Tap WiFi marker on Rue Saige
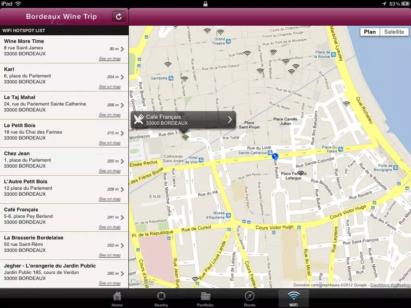 click(247, 53)
